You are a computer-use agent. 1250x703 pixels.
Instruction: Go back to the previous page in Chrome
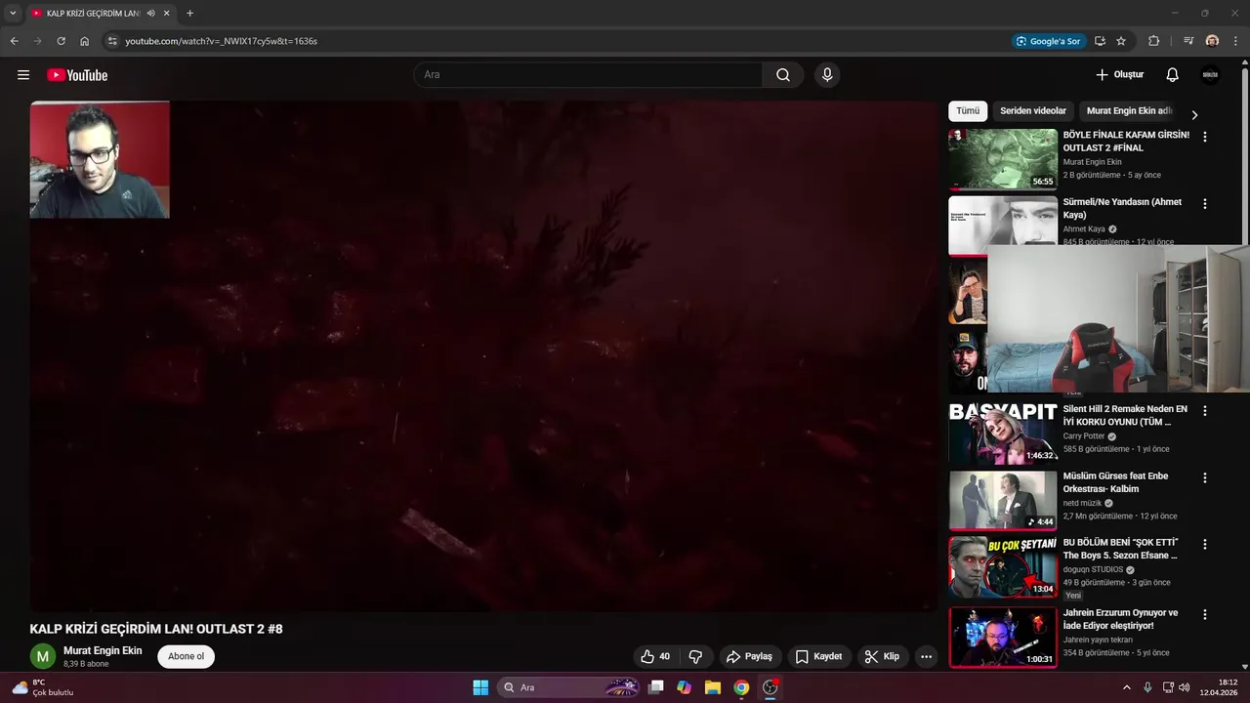(14, 41)
